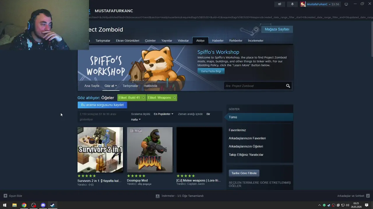Image resolution: width=373 pixels, height=209 pixels.
Task: Open the Haberler tab
Action: pyautogui.click(x=218, y=41)
